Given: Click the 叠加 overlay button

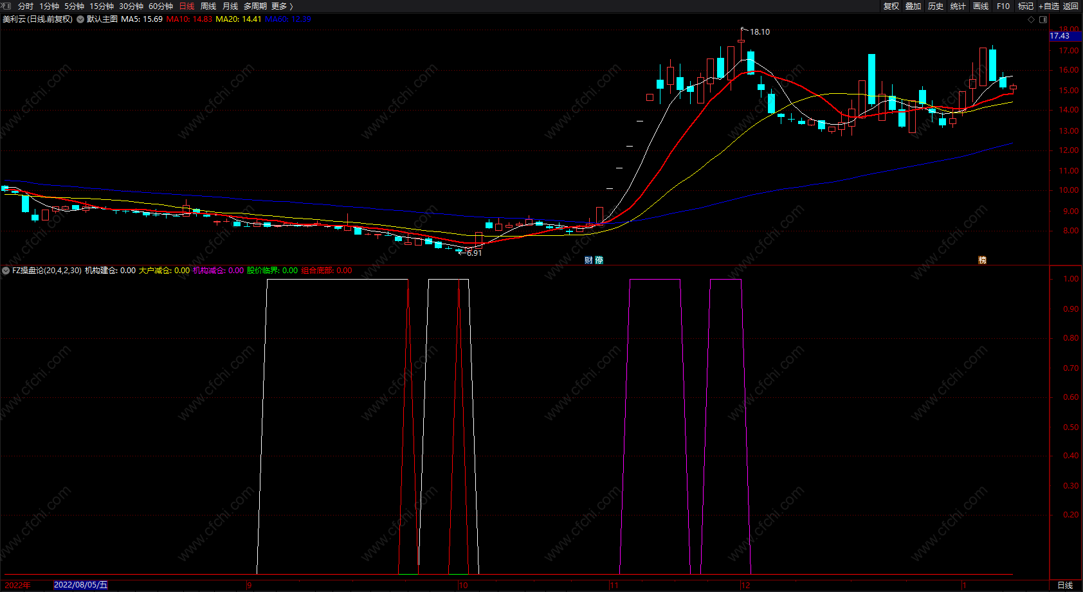Looking at the screenshot, I should pos(913,6).
